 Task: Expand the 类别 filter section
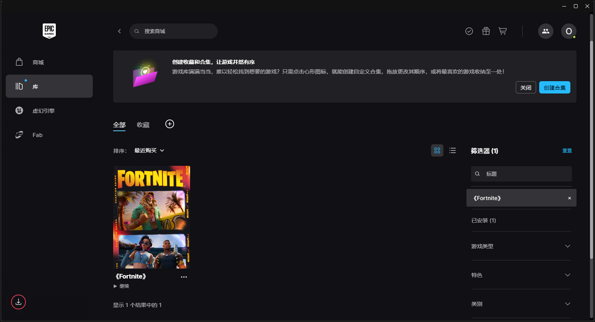tap(521, 304)
